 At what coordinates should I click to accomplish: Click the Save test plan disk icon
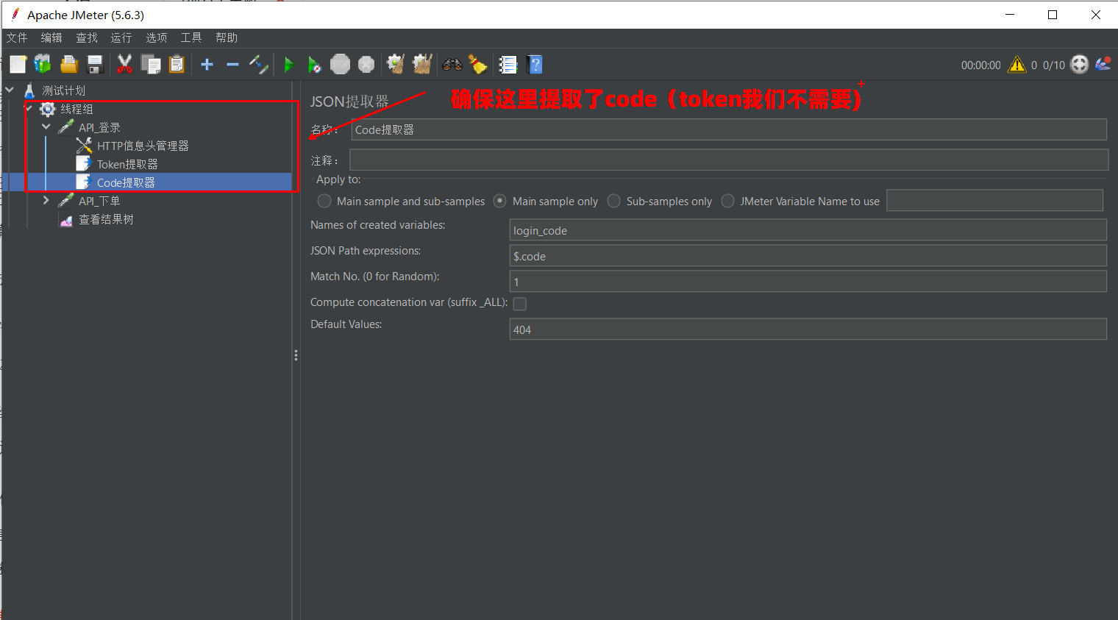tap(96, 65)
